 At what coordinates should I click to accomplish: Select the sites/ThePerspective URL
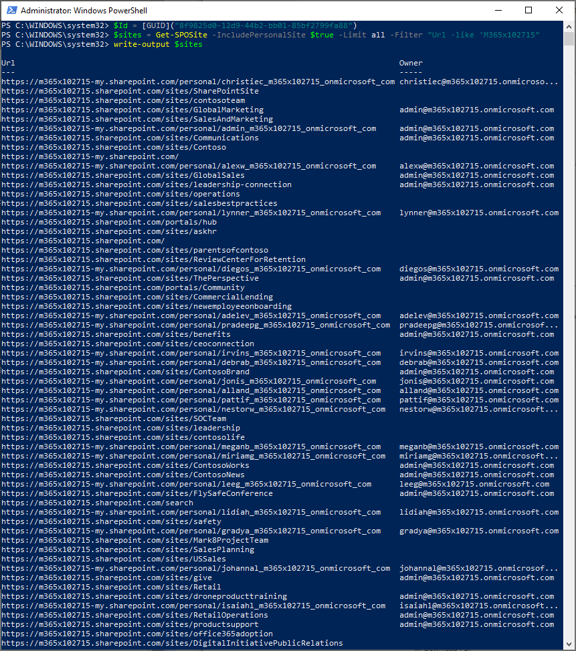tap(130, 278)
